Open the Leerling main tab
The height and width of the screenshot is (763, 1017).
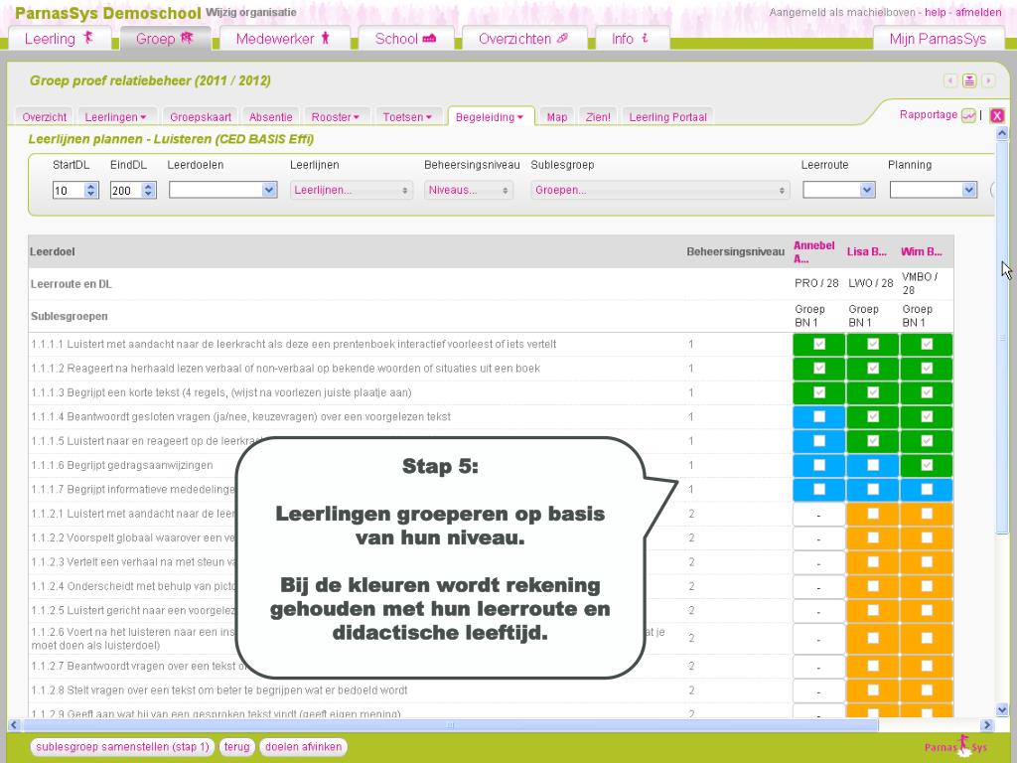[60, 39]
